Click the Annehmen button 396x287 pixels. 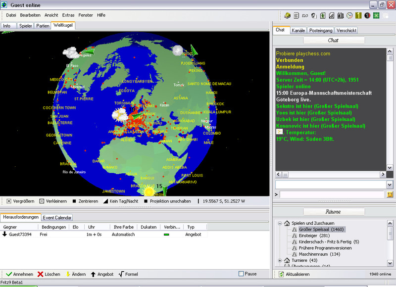pyautogui.click(x=19, y=274)
